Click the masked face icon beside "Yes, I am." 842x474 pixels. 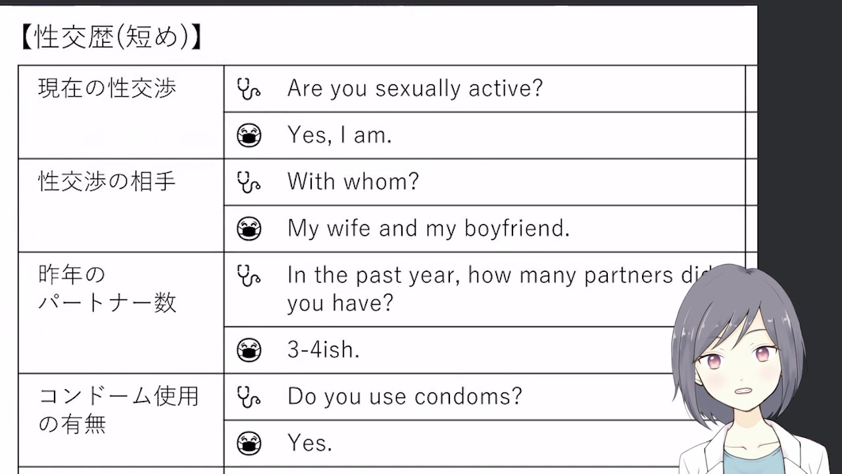click(x=249, y=136)
